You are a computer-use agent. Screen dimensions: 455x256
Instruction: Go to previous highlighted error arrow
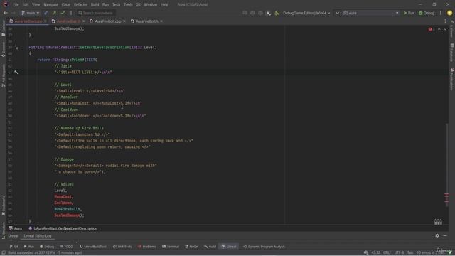coord(439,29)
